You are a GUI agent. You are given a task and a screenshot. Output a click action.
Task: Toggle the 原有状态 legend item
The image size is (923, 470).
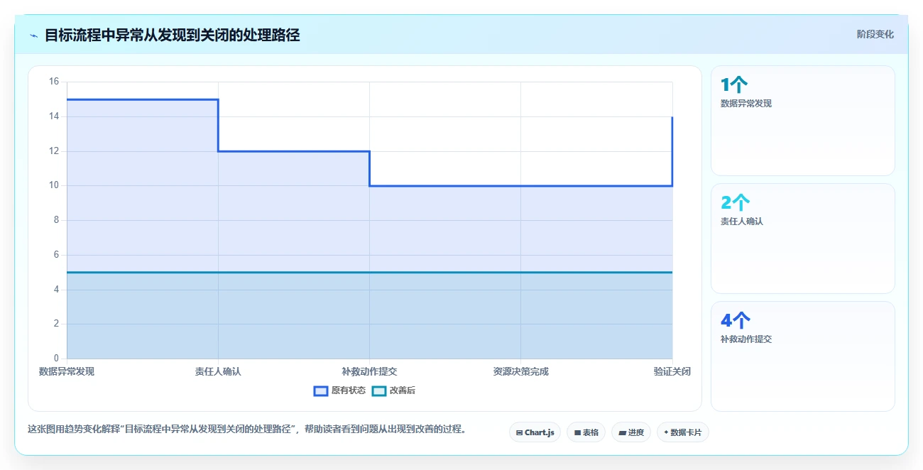(x=339, y=390)
